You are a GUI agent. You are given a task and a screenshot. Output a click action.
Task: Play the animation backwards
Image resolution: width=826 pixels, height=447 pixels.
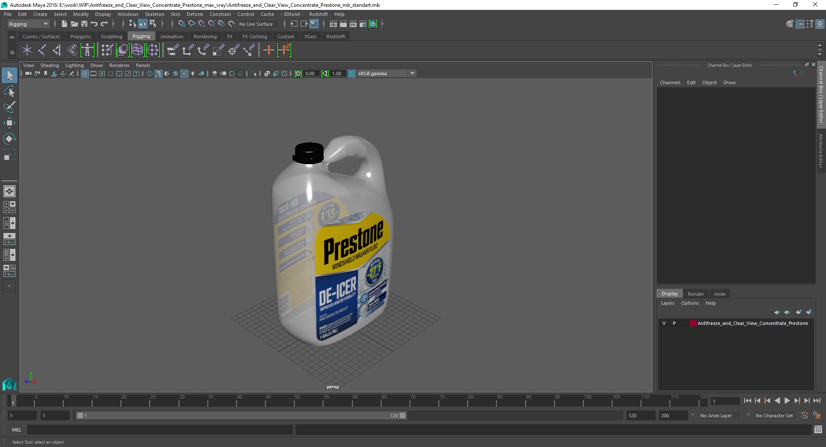click(777, 401)
